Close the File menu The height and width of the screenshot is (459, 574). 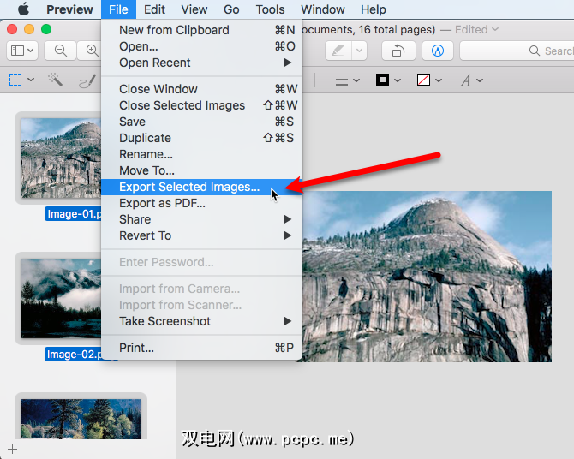point(118,9)
